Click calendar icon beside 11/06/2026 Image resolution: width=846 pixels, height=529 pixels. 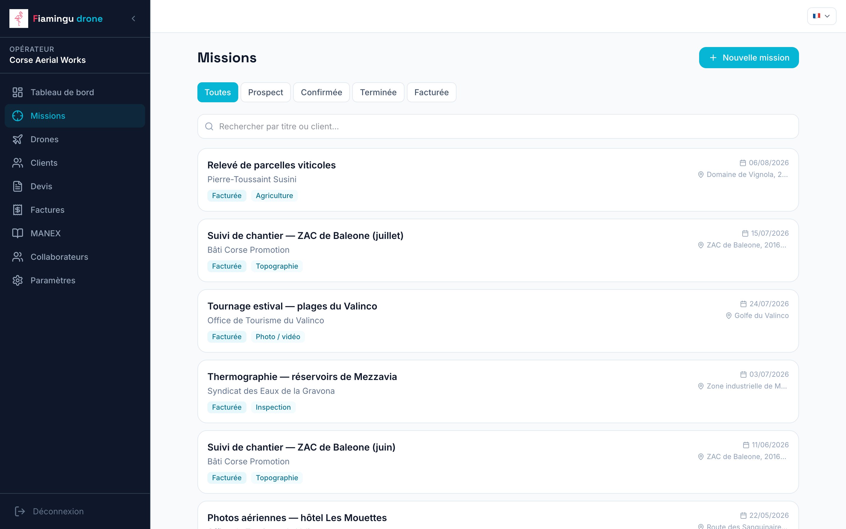[746, 445]
